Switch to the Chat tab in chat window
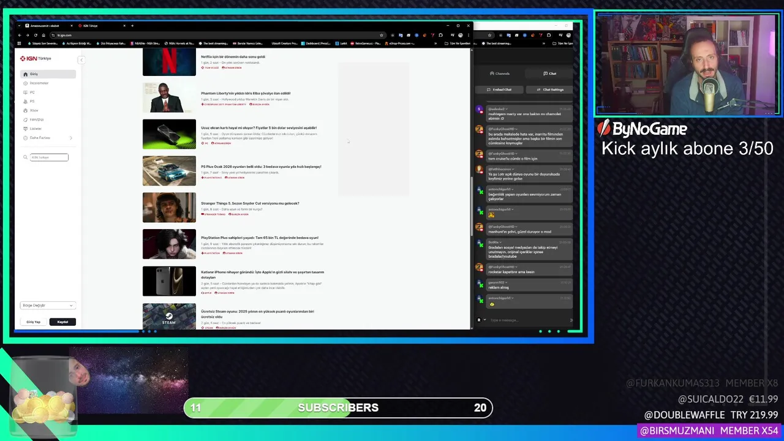 pyautogui.click(x=550, y=73)
